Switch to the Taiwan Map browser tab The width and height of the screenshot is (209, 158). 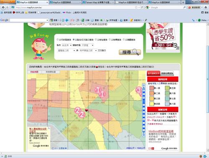98,3
